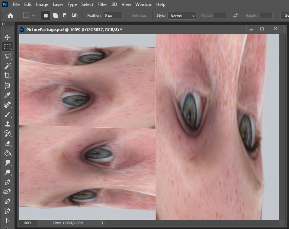
Task: Select the Move tool
Action: pyautogui.click(x=7, y=37)
